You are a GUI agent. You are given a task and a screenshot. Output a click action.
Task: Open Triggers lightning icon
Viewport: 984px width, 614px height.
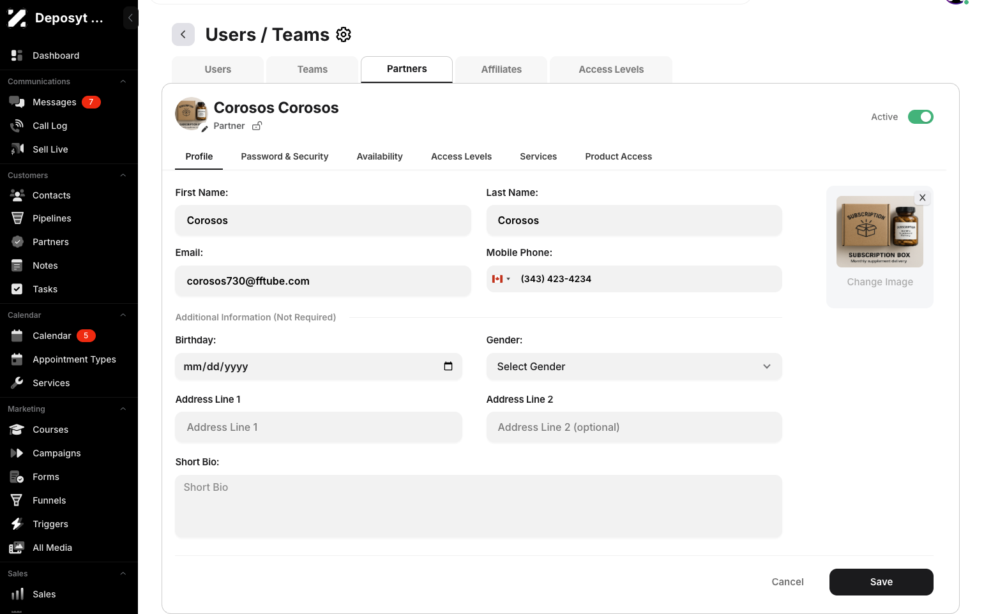[x=17, y=524]
